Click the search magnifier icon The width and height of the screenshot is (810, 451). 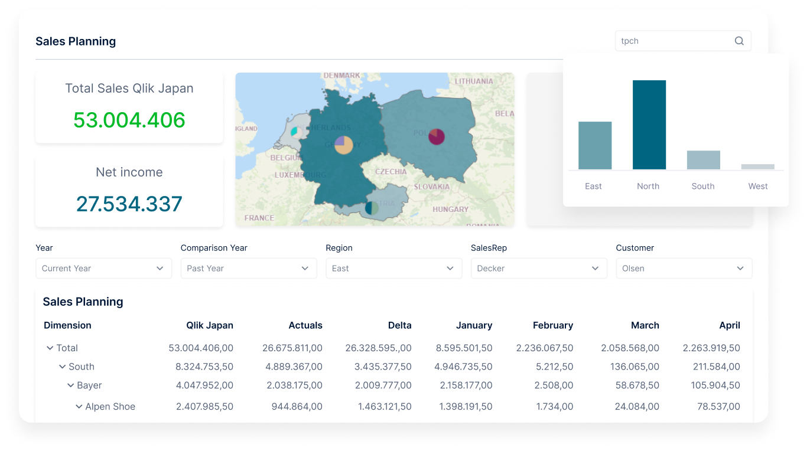[739, 41]
